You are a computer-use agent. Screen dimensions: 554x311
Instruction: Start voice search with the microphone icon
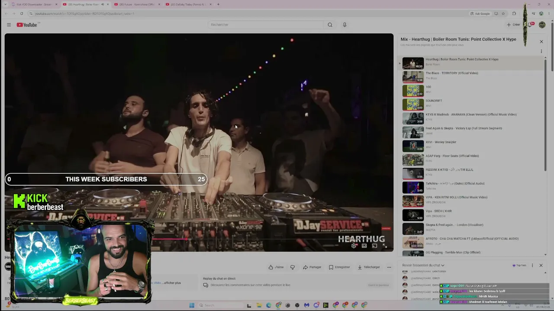tap(345, 25)
